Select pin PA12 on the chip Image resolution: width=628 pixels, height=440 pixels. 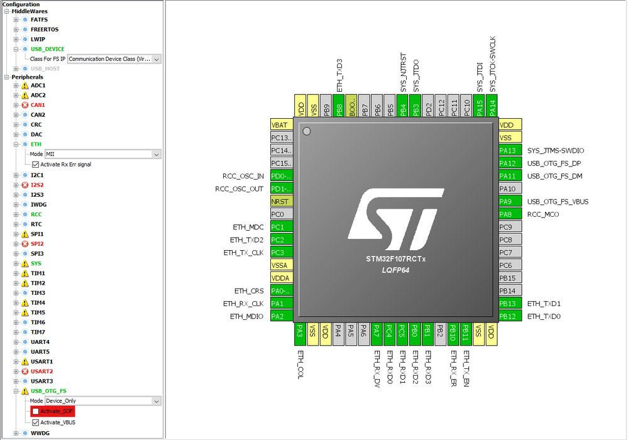point(510,163)
